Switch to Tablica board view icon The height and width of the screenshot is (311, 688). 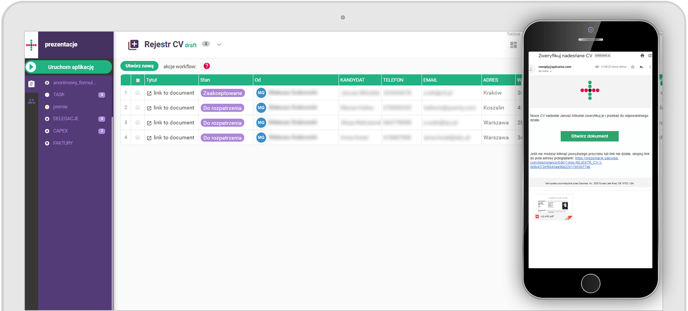(x=513, y=45)
